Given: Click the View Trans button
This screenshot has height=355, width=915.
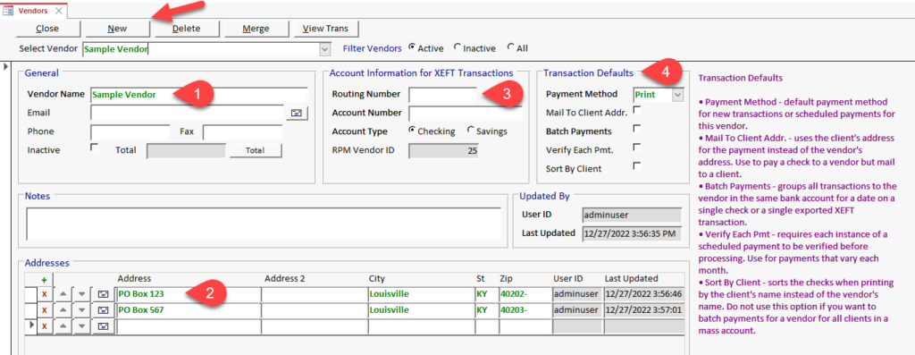Looking at the screenshot, I should tap(325, 28).
